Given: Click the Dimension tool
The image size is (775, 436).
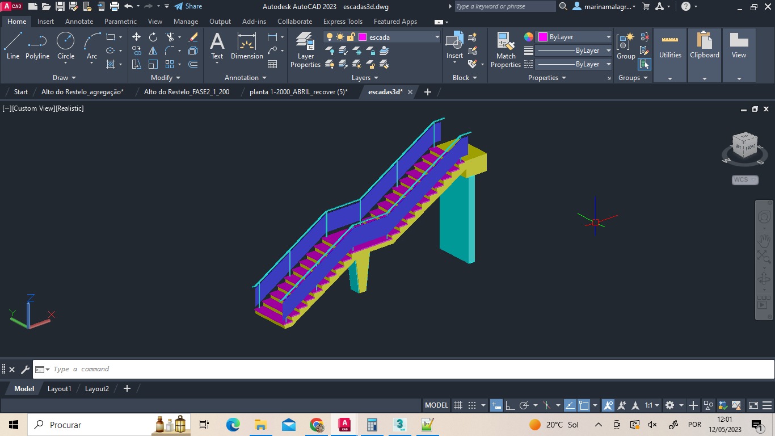Looking at the screenshot, I should (247, 46).
